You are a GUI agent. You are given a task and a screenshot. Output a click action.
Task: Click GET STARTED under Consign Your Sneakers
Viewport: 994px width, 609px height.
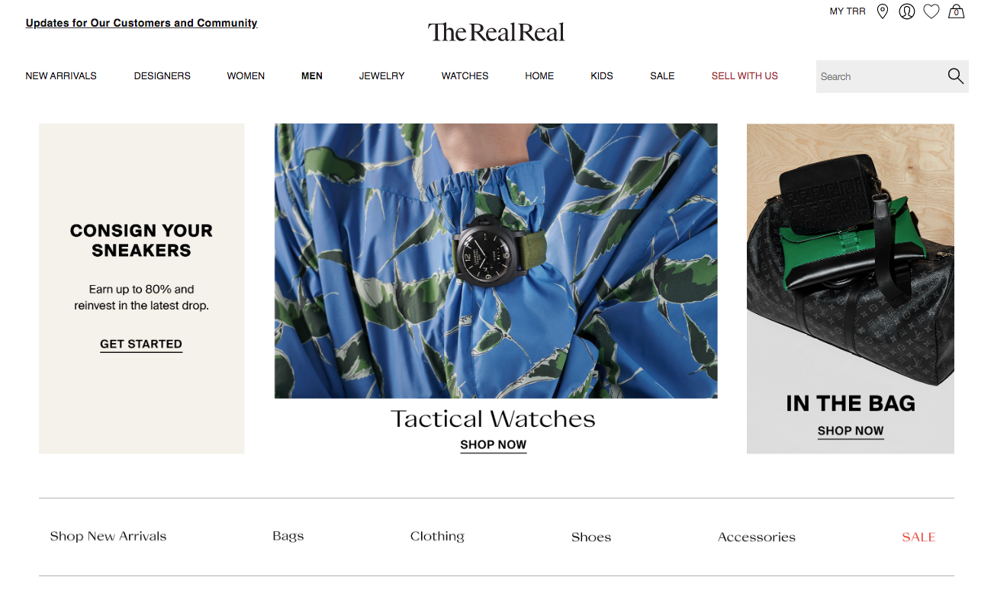pos(141,345)
